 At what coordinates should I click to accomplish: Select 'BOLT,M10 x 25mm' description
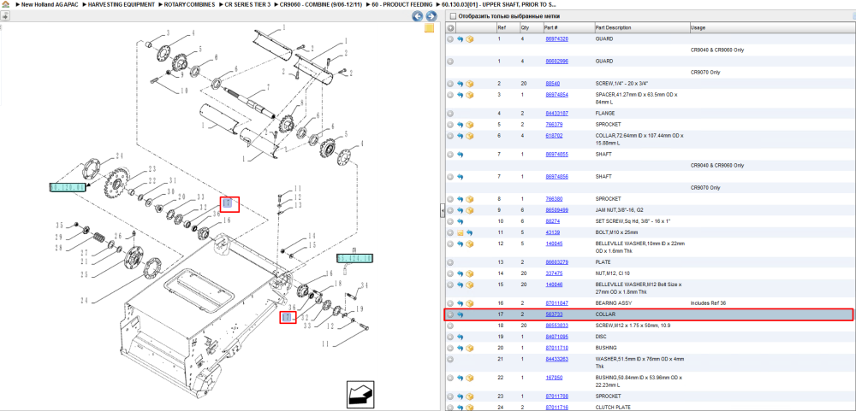point(616,232)
